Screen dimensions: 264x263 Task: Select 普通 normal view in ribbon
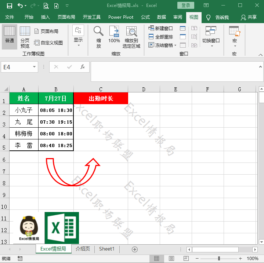tap(10, 37)
